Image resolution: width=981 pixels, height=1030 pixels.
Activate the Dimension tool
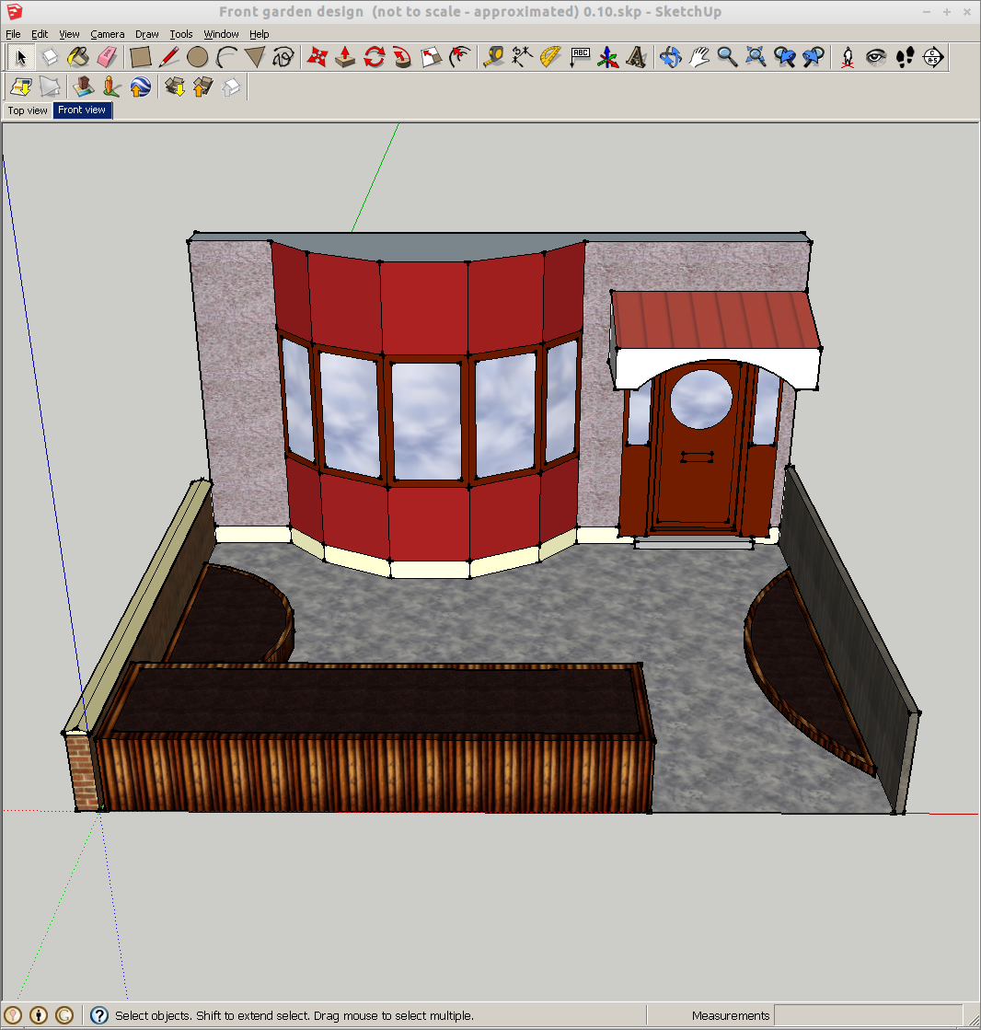tap(522, 58)
